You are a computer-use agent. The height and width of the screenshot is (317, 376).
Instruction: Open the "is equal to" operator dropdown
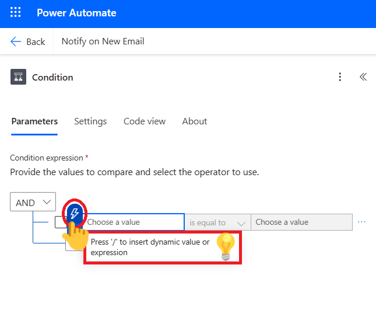pyautogui.click(x=217, y=222)
